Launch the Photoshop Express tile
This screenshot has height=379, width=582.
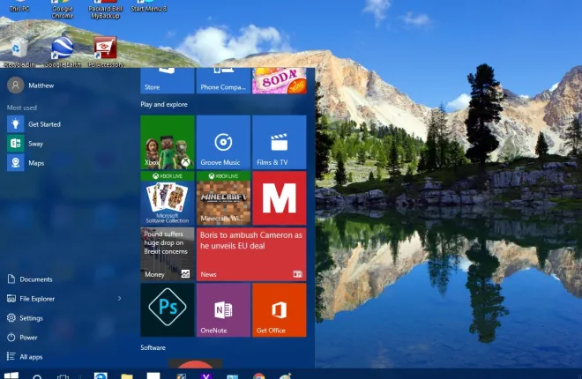pos(167,310)
